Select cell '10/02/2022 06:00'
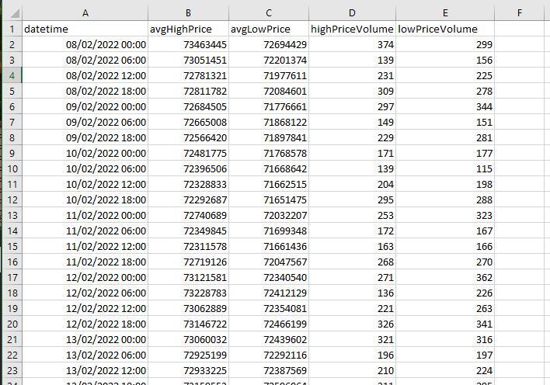The image size is (550, 385). point(85,168)
